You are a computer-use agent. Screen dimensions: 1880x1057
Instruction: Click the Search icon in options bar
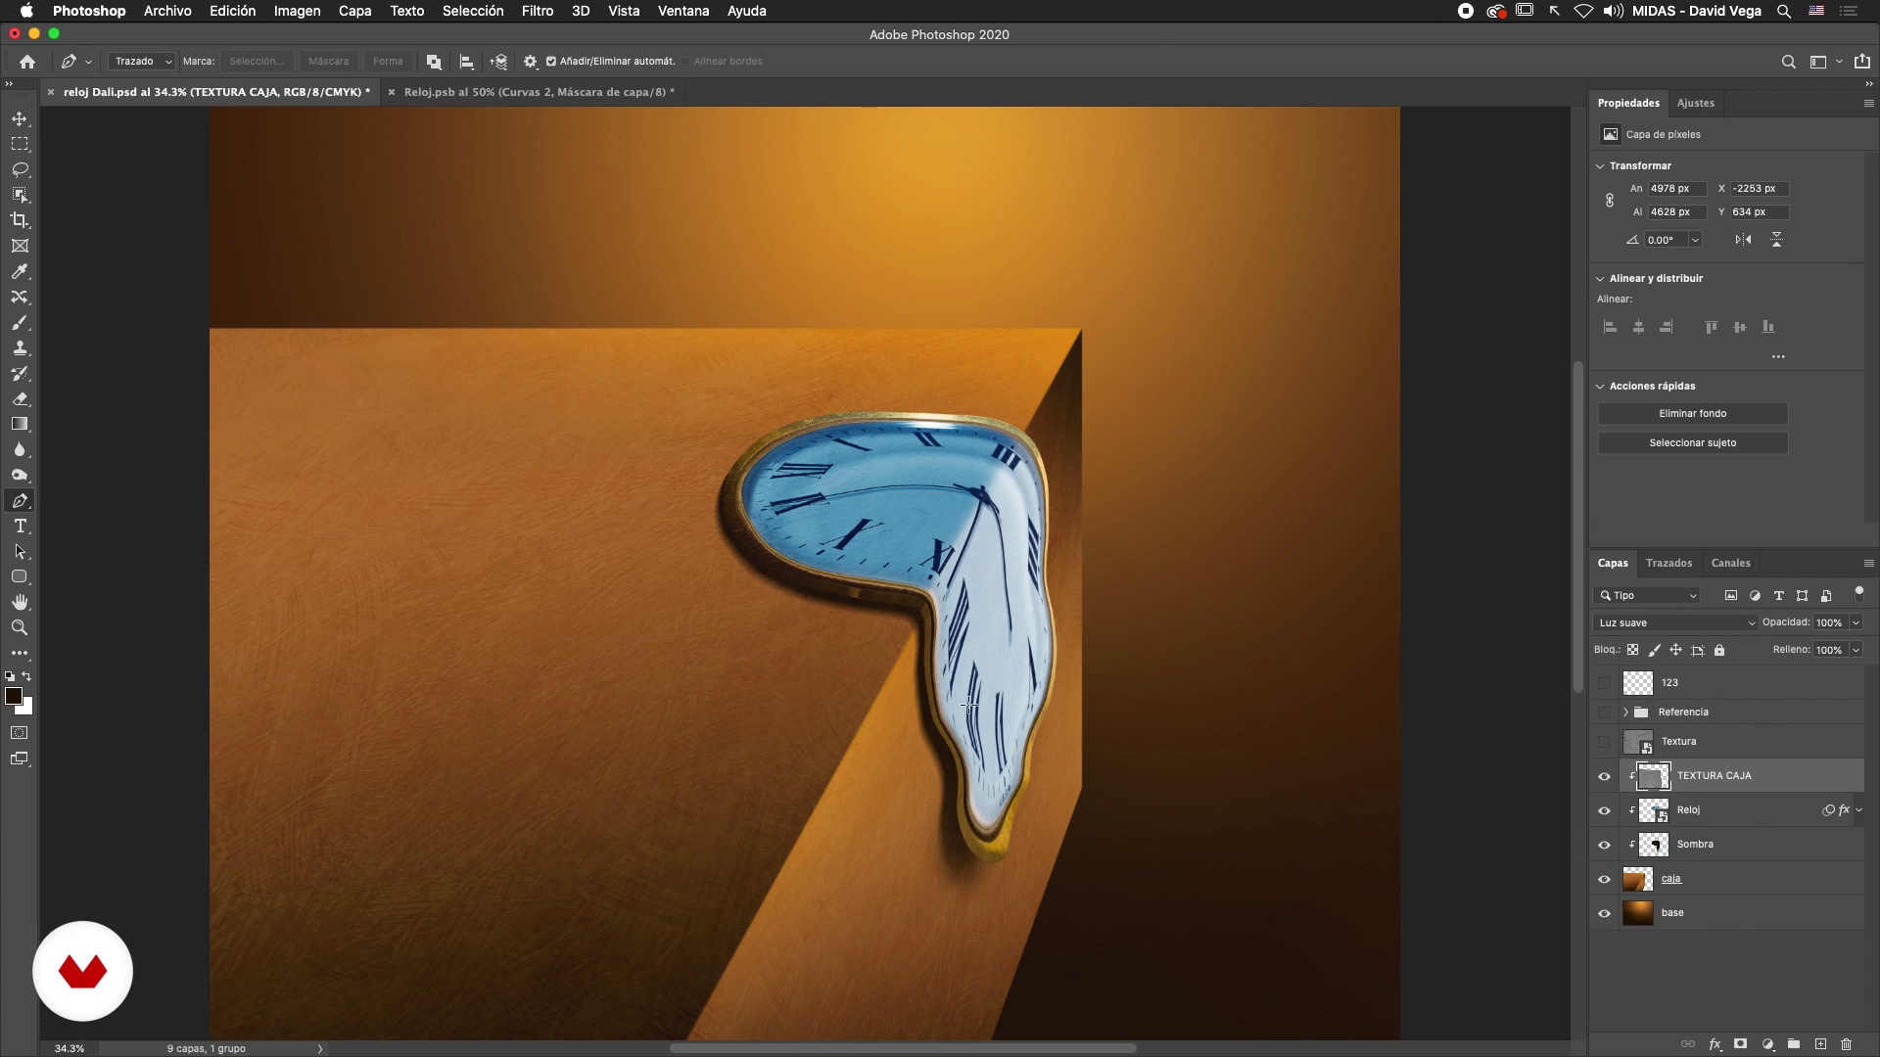1788,62
